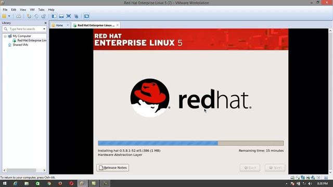Switch to Unity mode
The image size is (333, 187).
[x=76, y=16]
